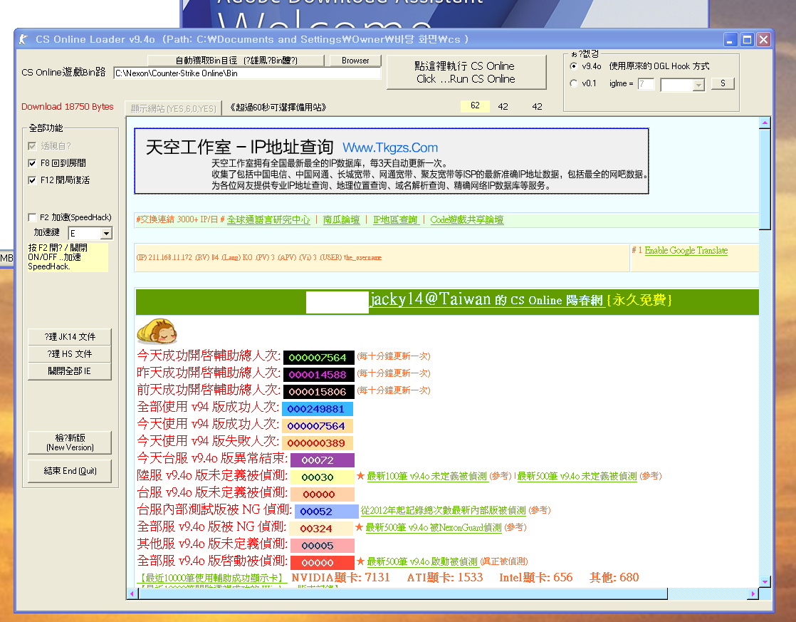Click the highlighted 62 timing value

[x=475, y=105]
